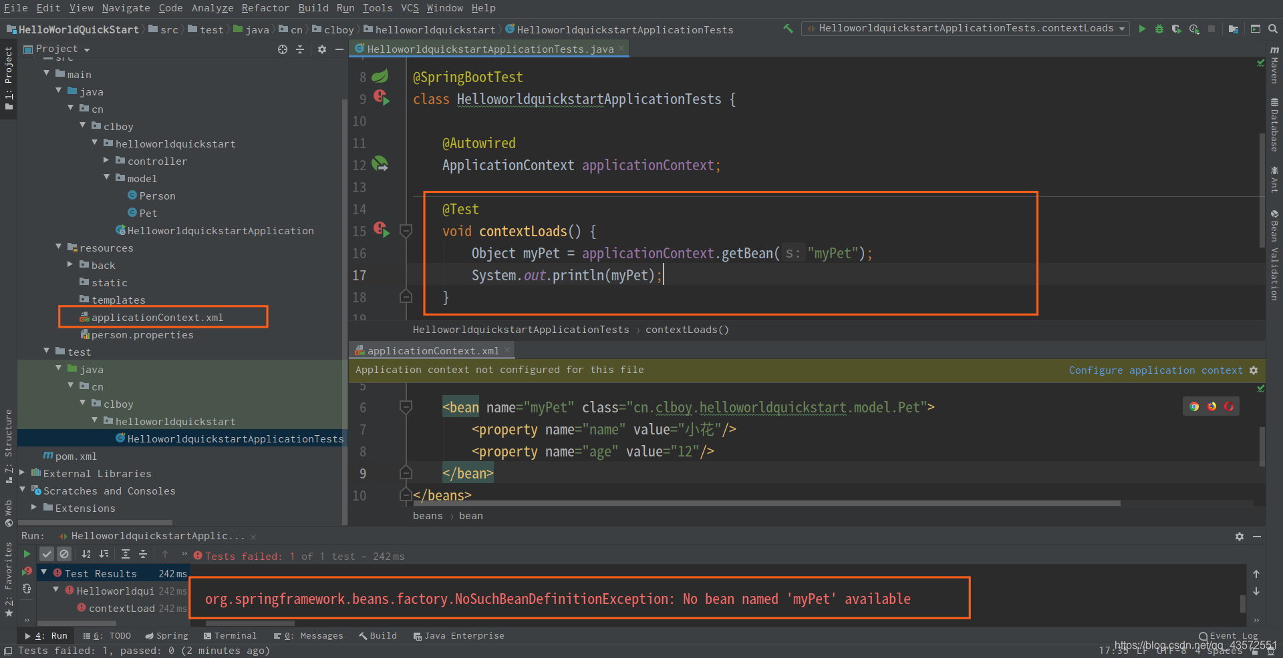The height and width of the screenshot is (658, 1283).
Task: Open the Terminal tool window tab
Action: click(x=231, y=636)
